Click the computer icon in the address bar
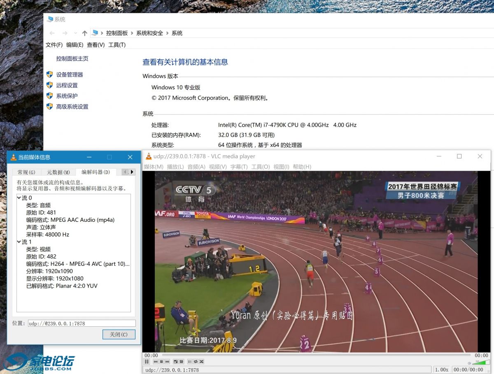The width and height of the screenshot is (494, 374). click(x=95, y=33)
